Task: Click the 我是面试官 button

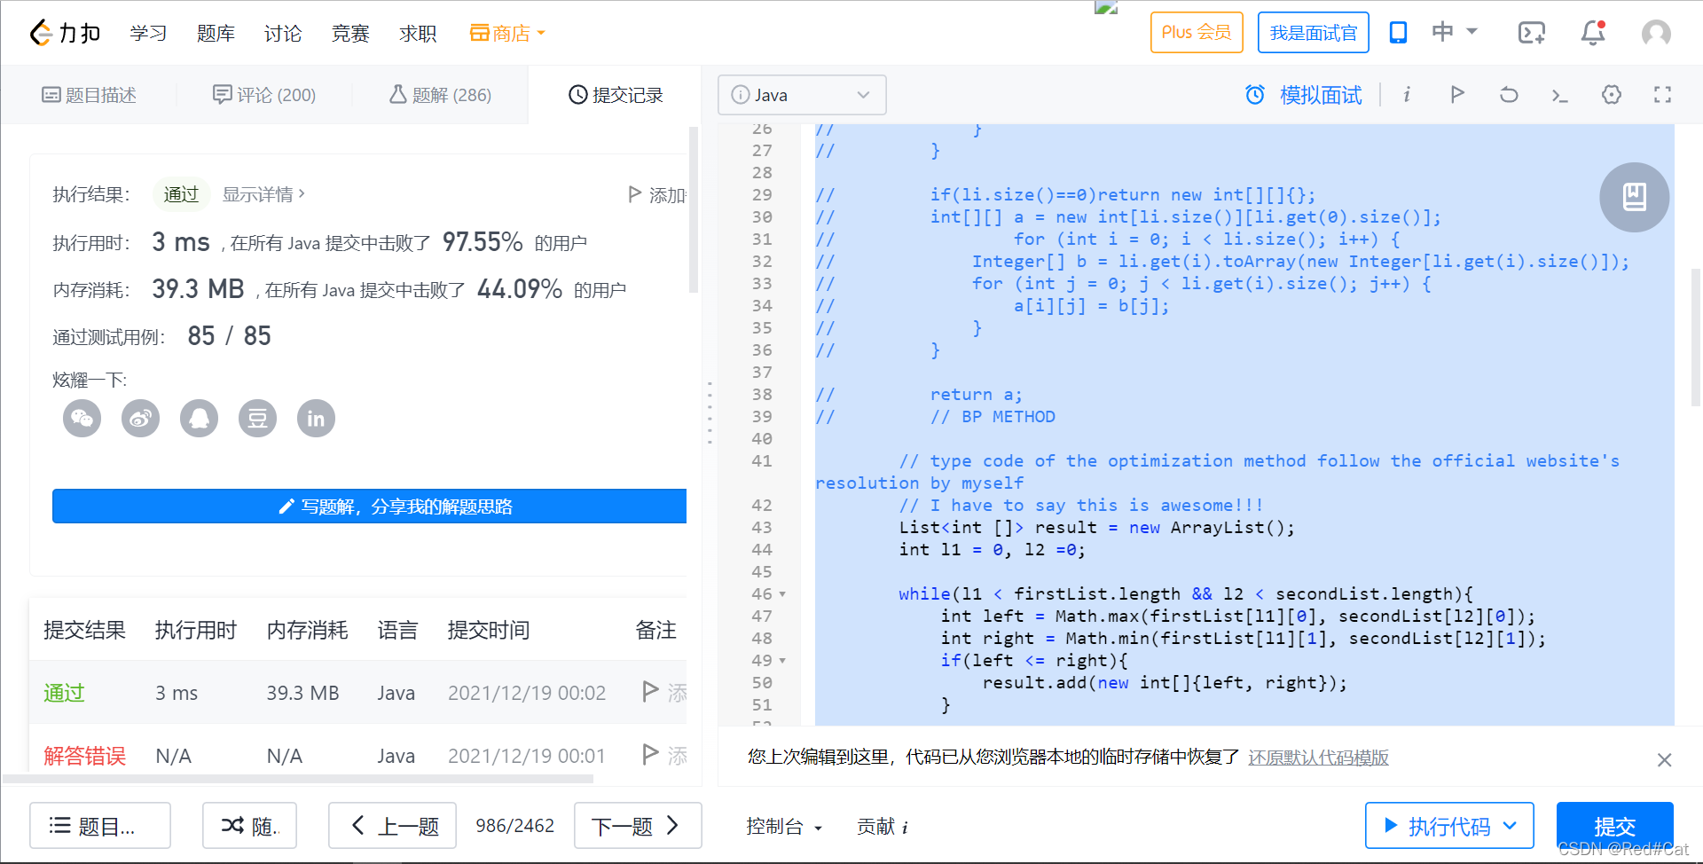Action: (x=1314, y=32)
